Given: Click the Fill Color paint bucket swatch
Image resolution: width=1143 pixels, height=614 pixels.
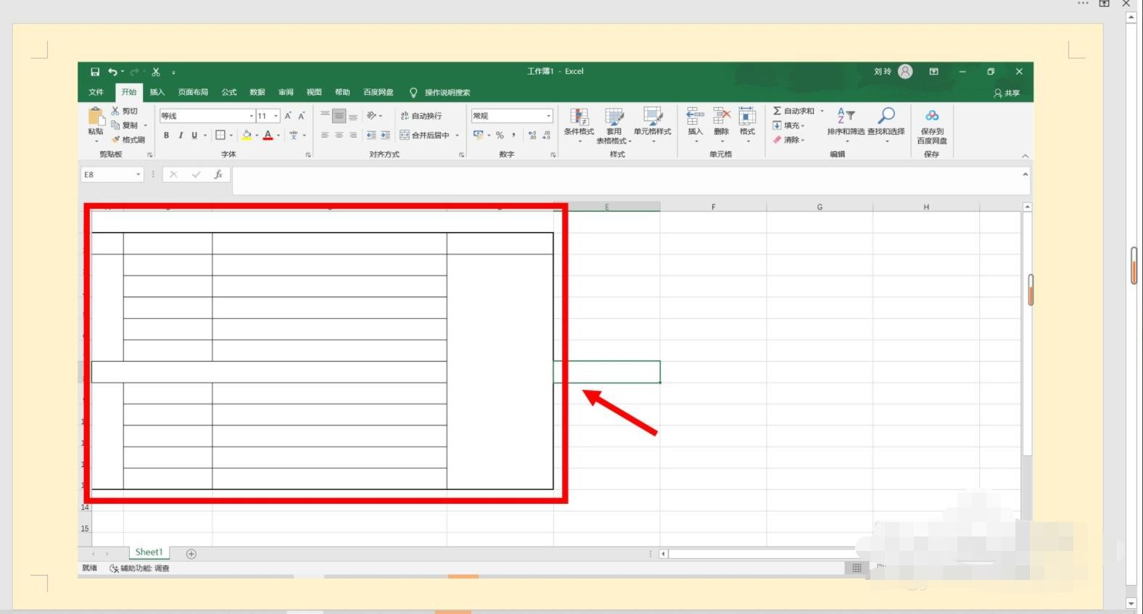Looking at the screenshot, I should [247, 136].
